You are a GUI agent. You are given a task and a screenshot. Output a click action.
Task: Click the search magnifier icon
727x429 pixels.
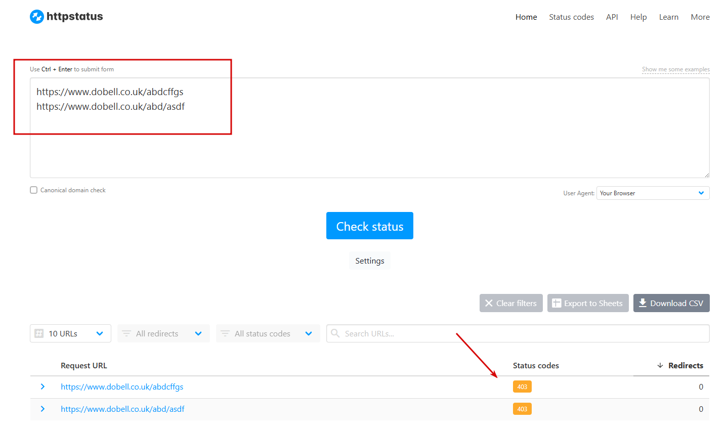tap(335, 333)
